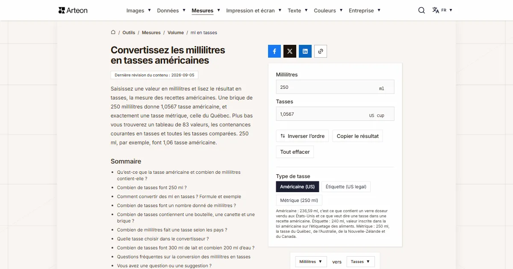This screenshot has width=513, height=269.
Task: Open 'Comment convertir des ml en tasses' link
Action: (179, 196)
